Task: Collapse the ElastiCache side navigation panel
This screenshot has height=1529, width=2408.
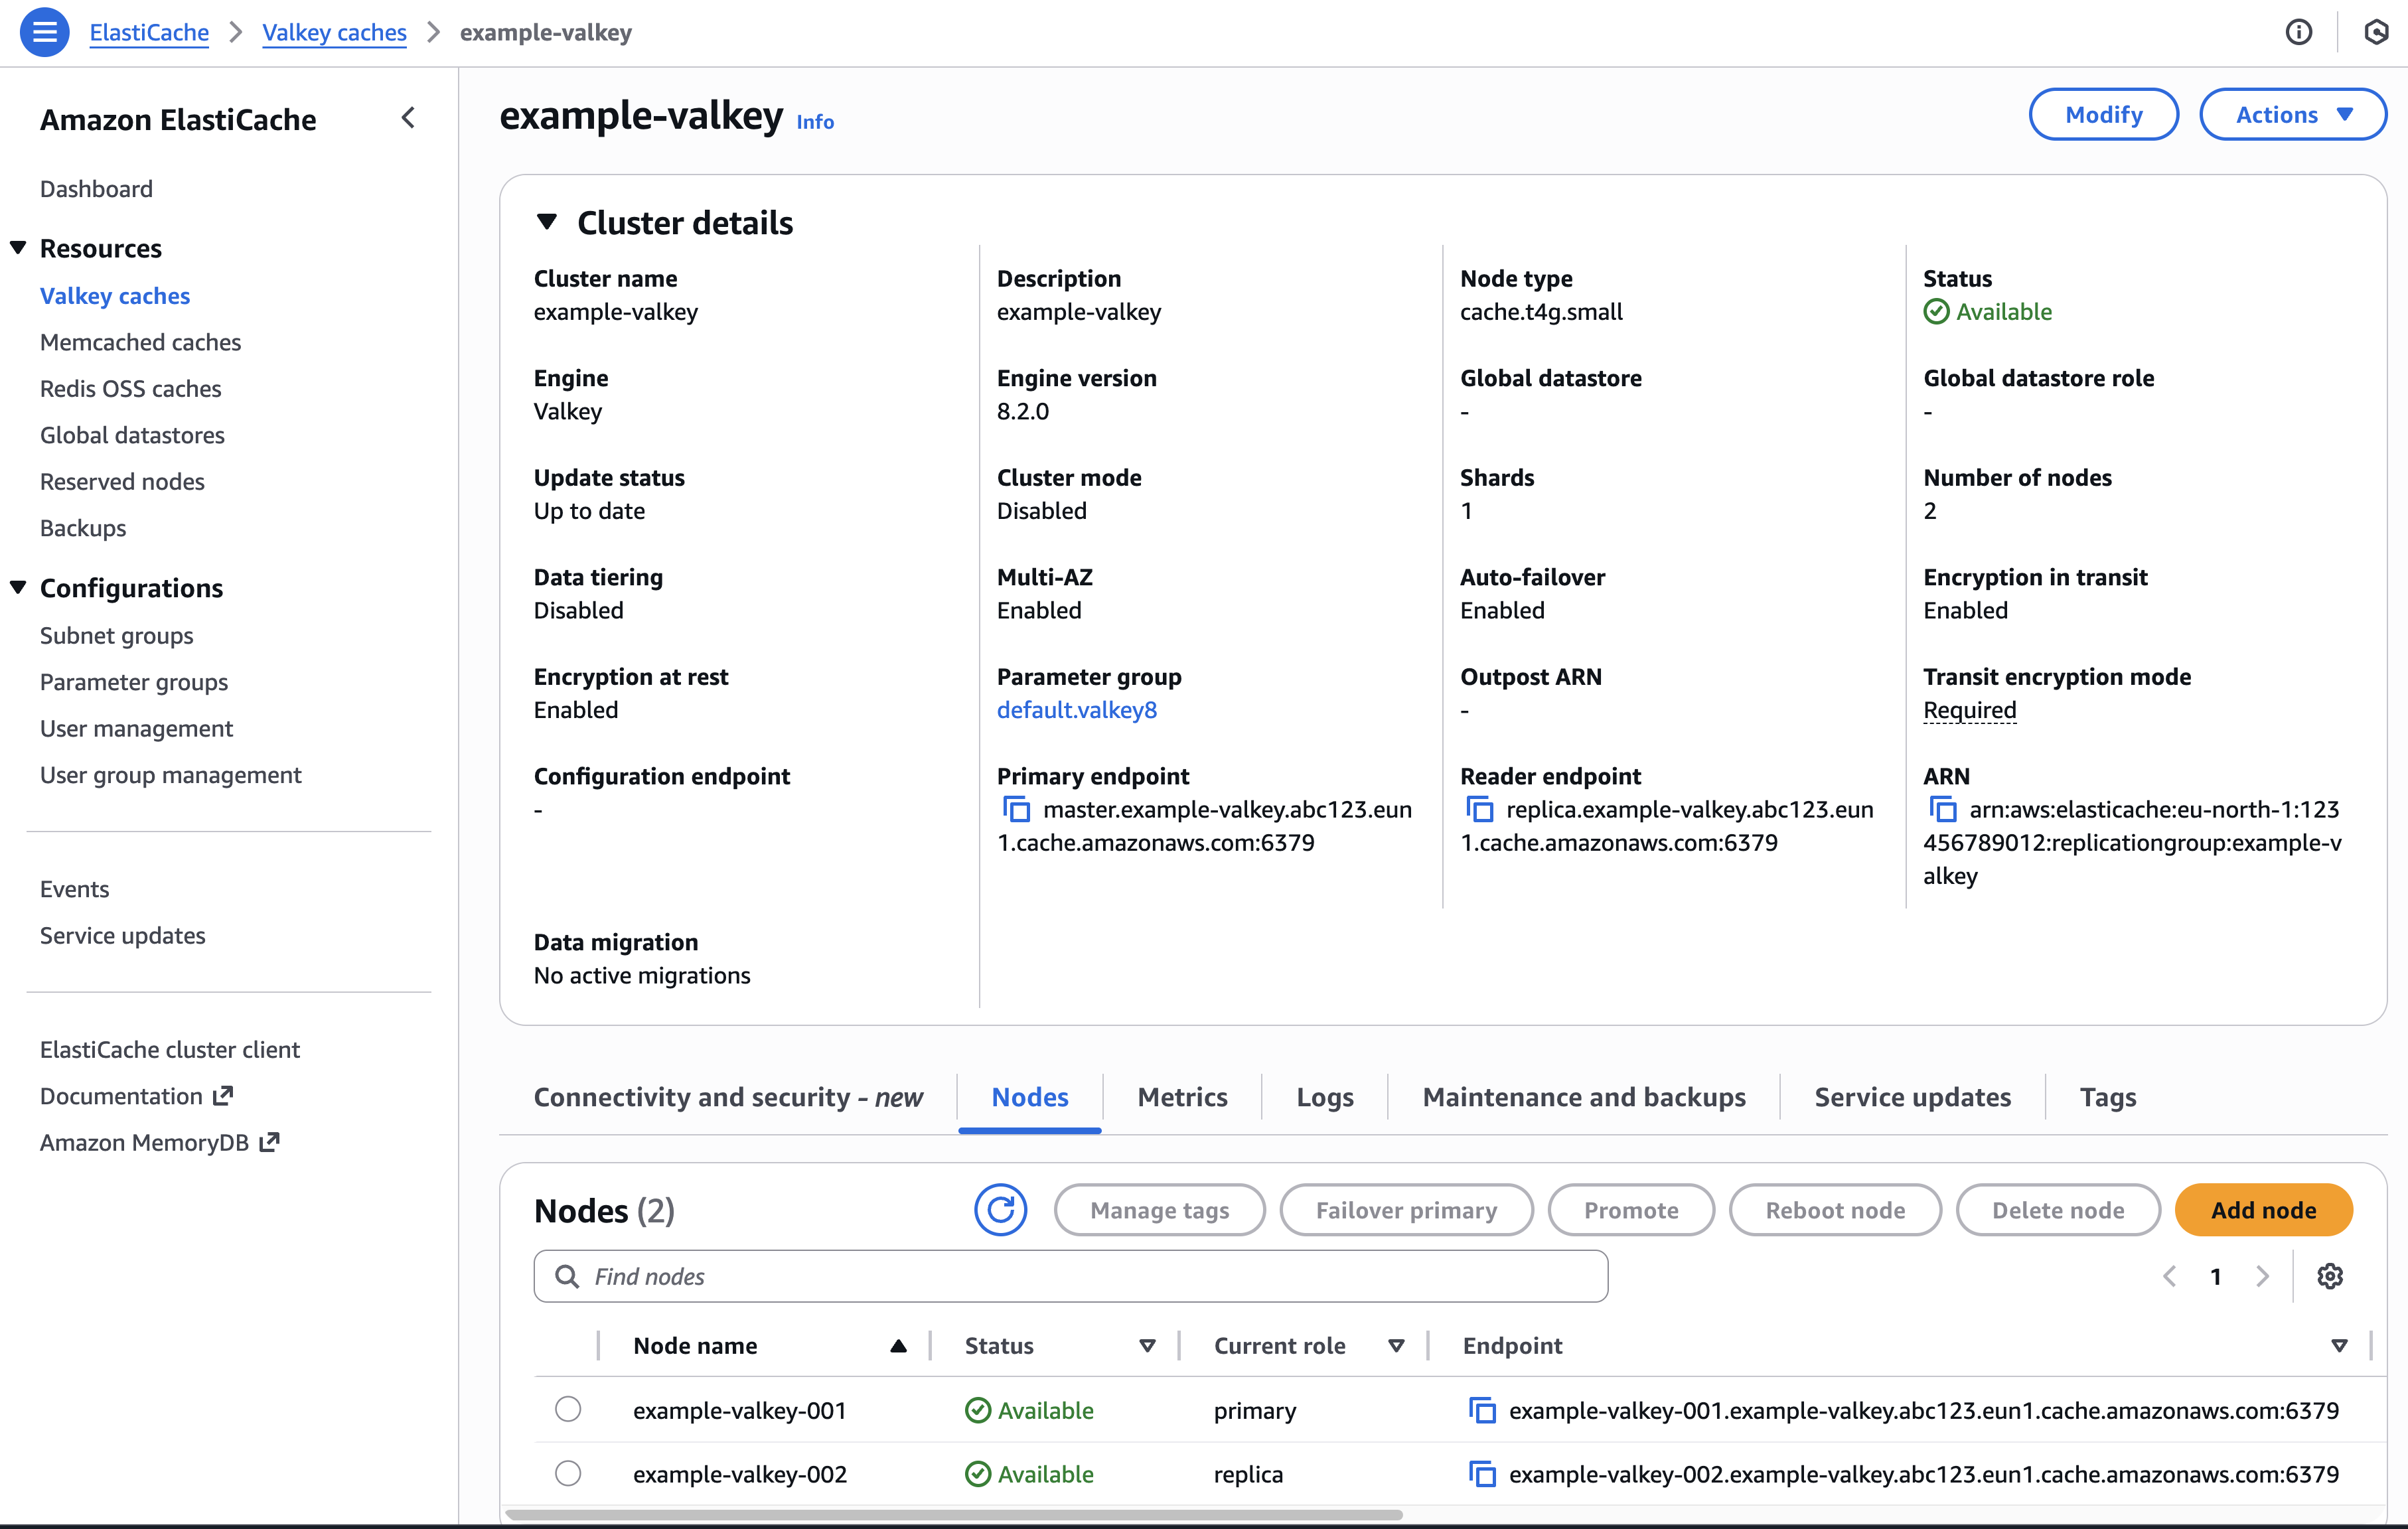Action: point(408,118)
